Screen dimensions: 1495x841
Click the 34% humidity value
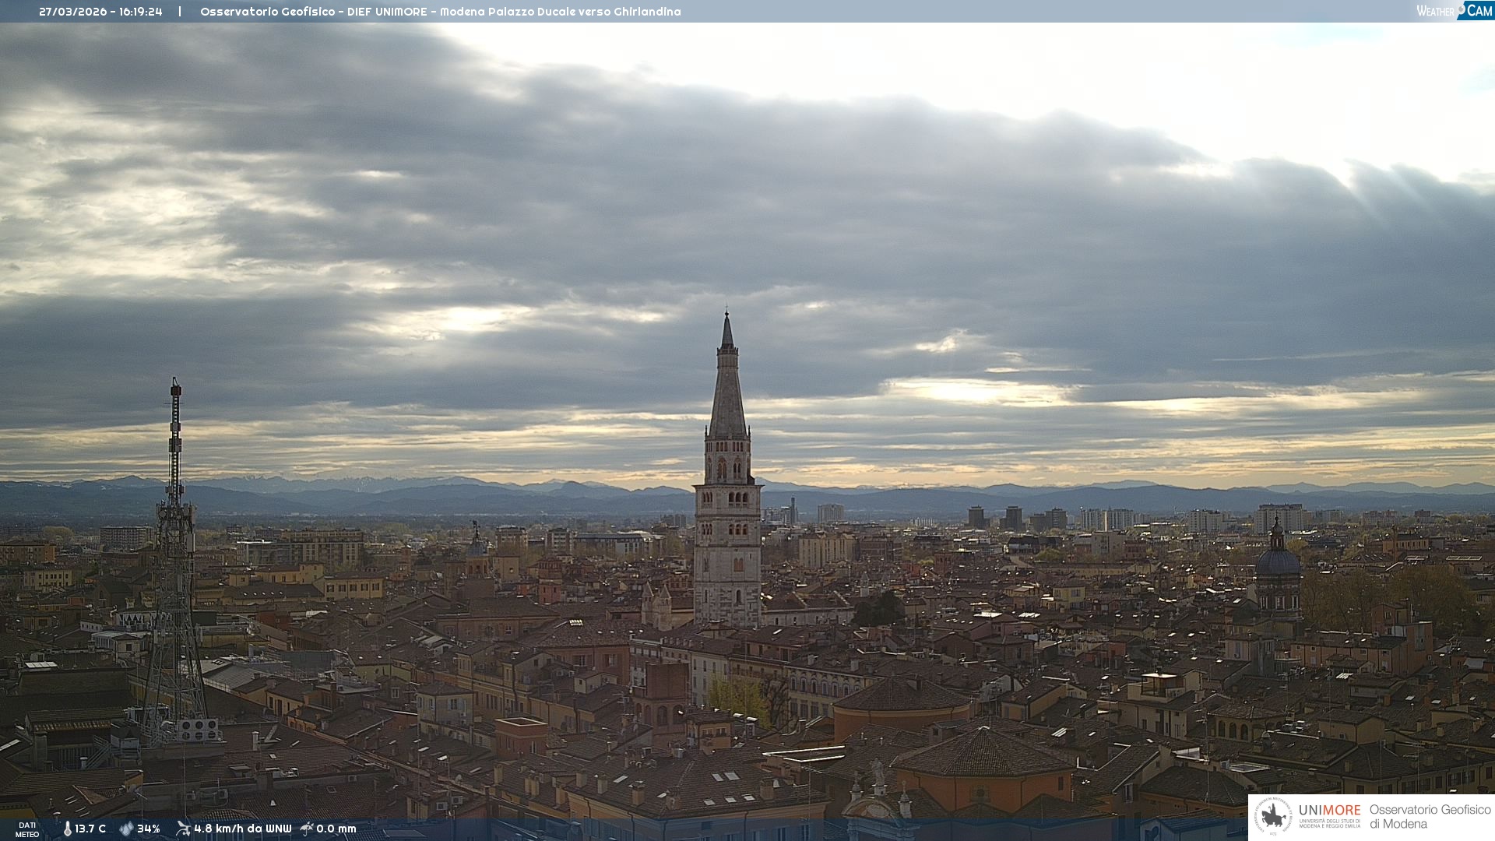[x=149, y=829]
